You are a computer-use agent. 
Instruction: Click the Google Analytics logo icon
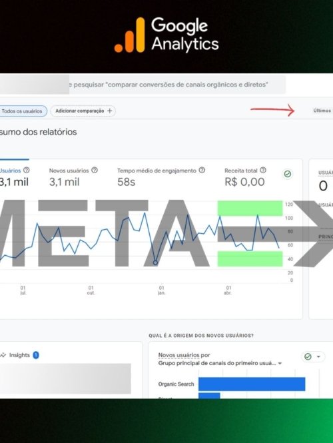(130, 35)
